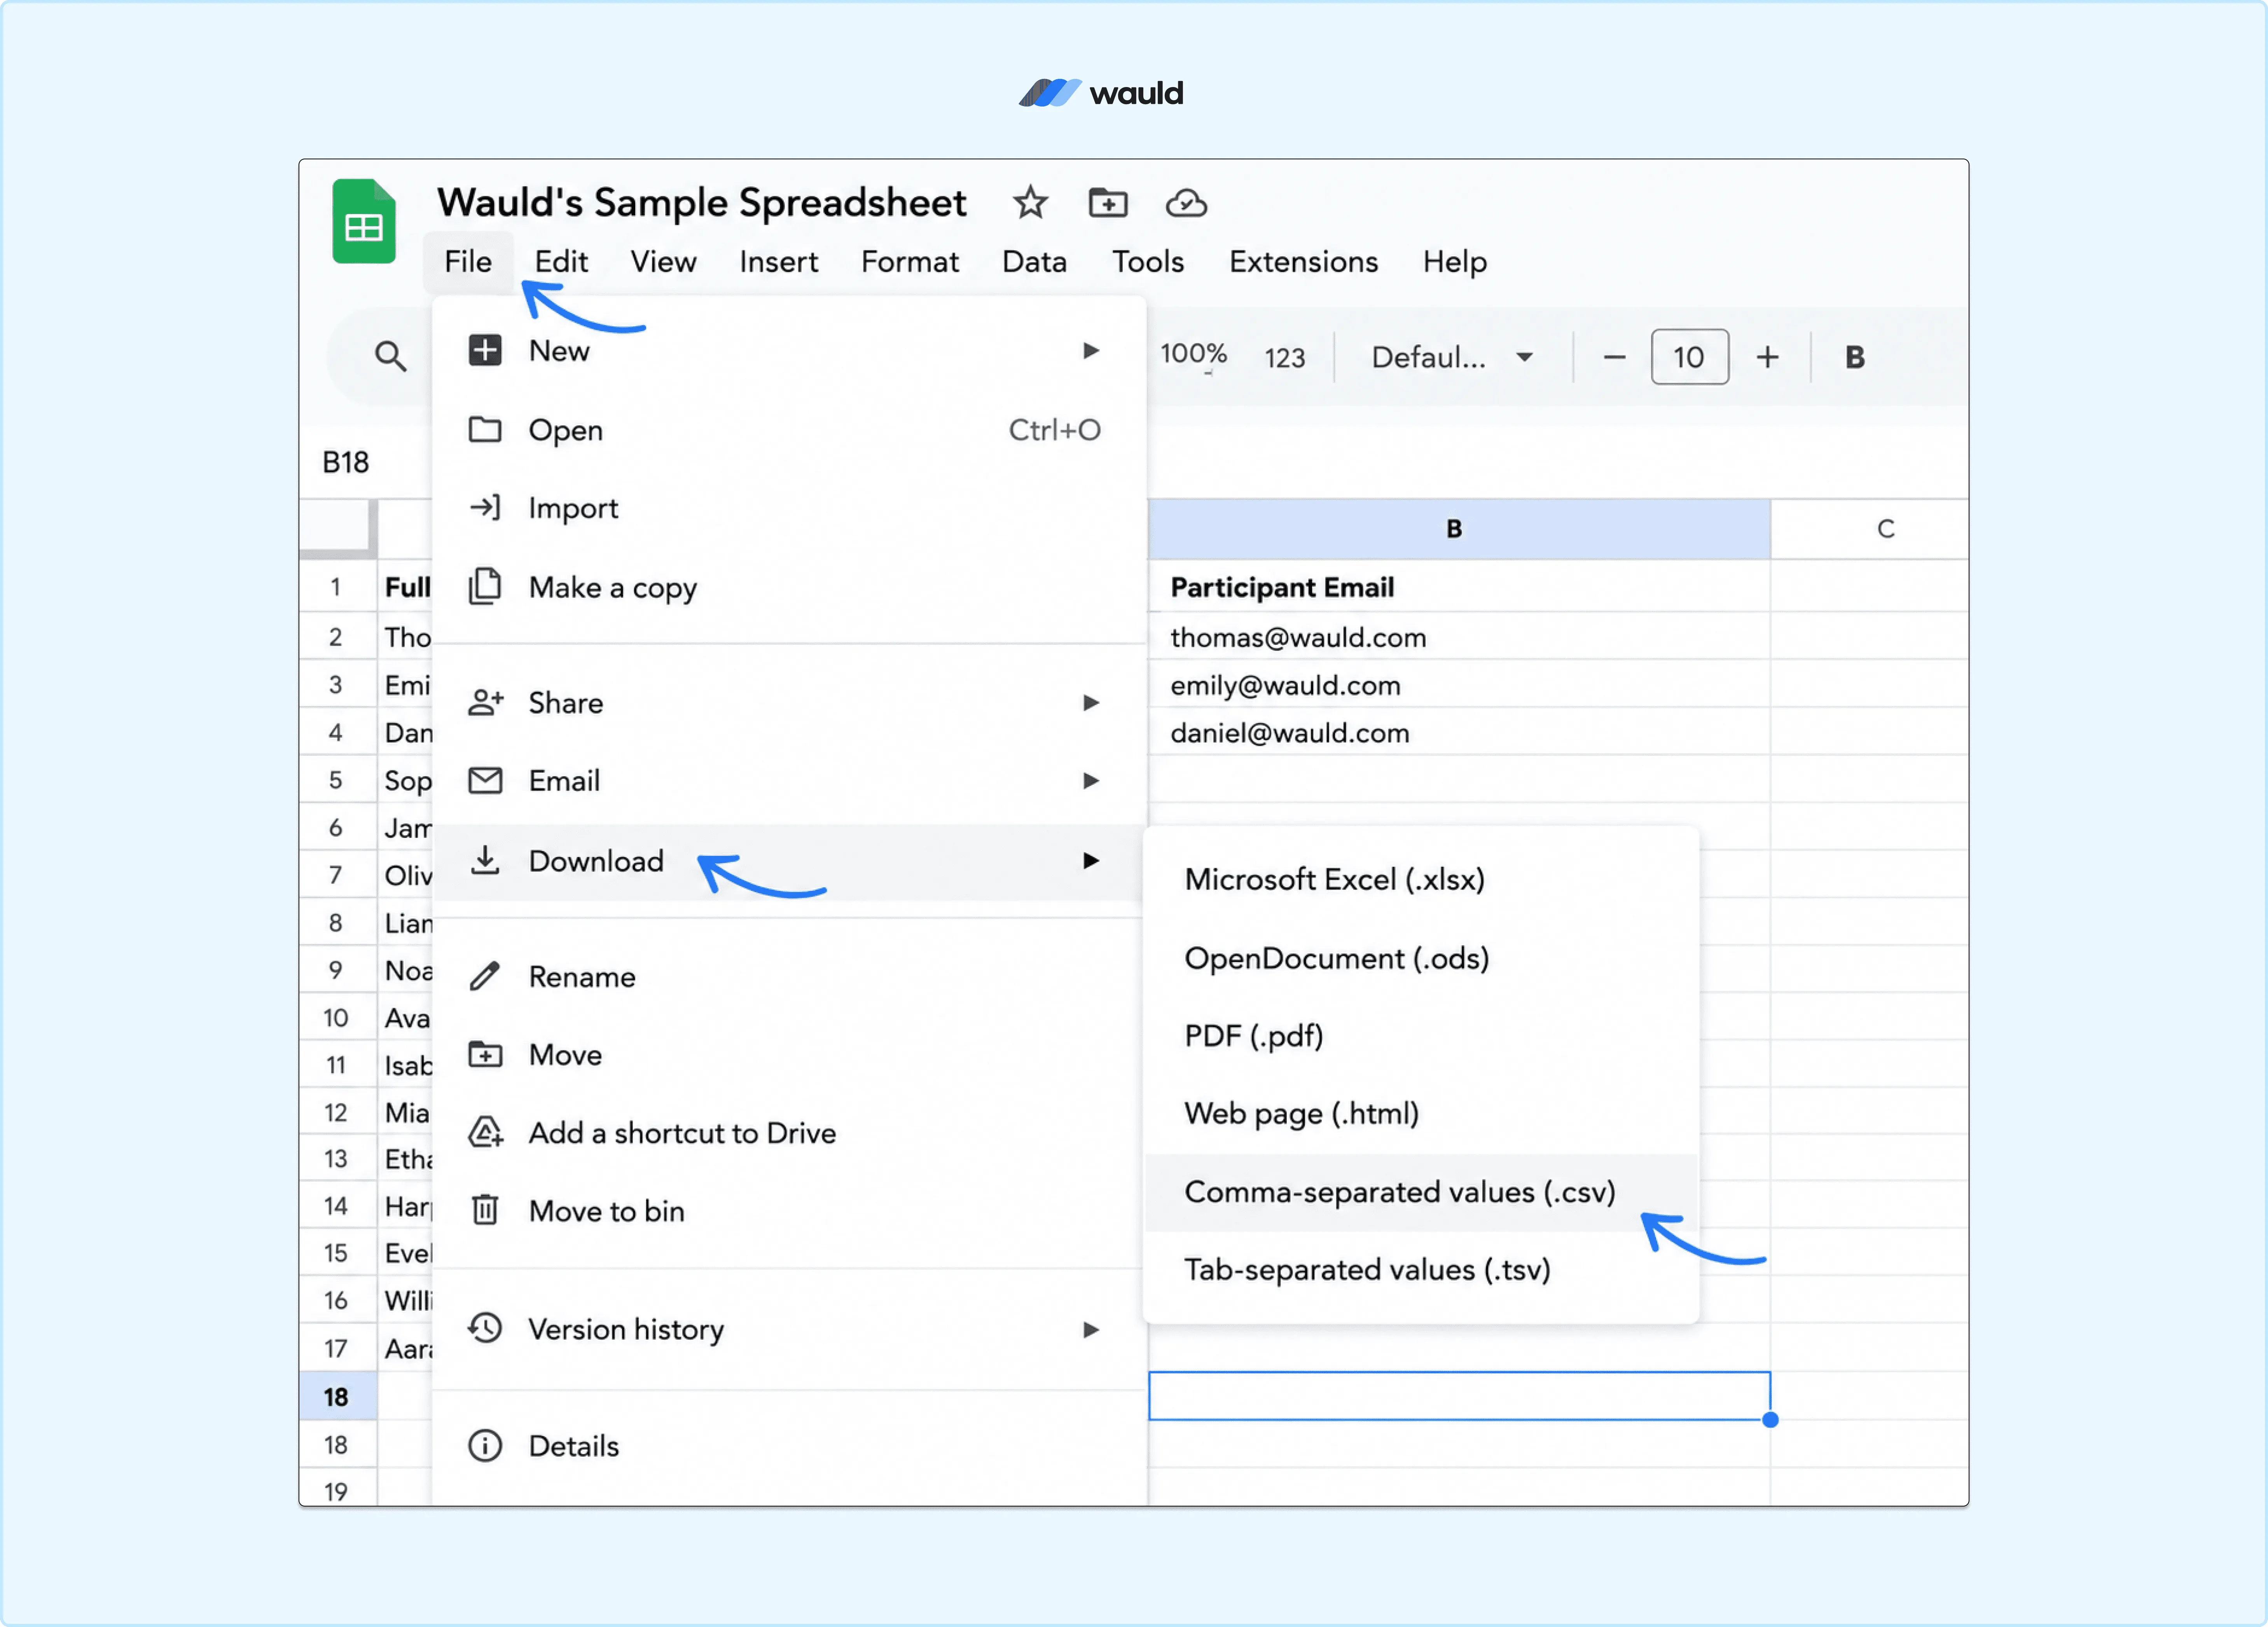Click the envelope Email icon

coord(485,780)
